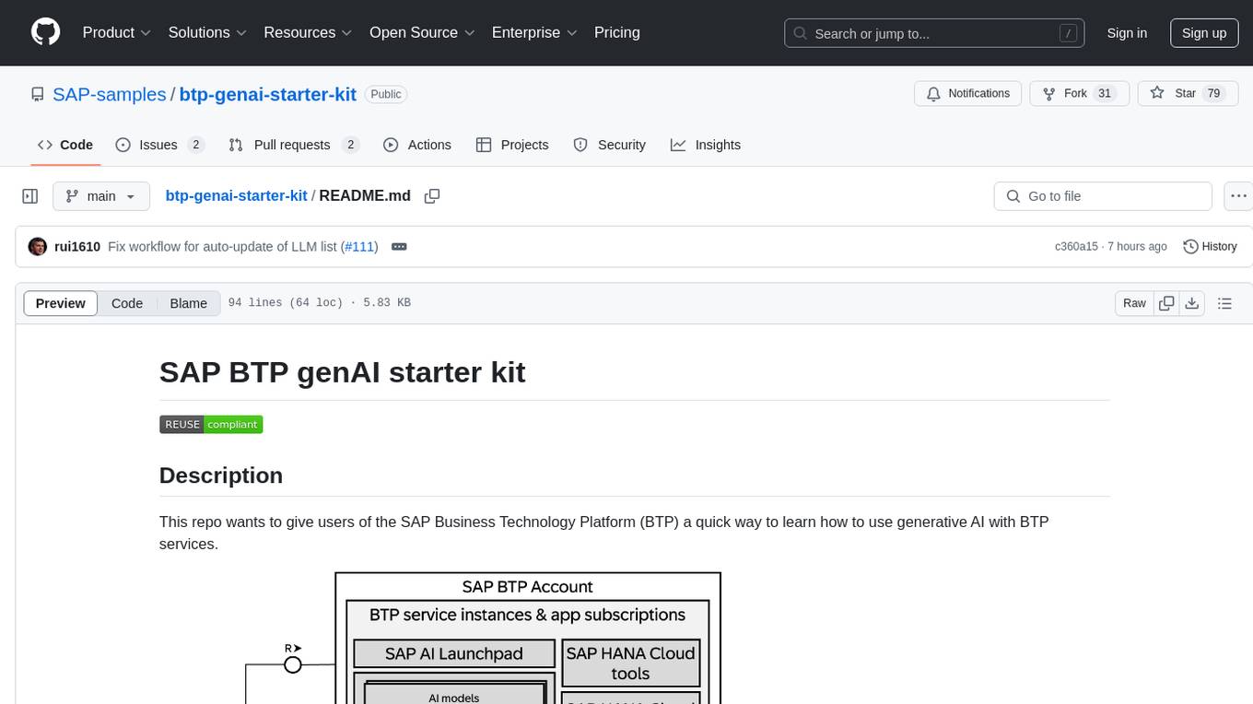This screenshot has width=1253, height=704.
Task: Copy raw file contents icon
Action: [1166, 303]
